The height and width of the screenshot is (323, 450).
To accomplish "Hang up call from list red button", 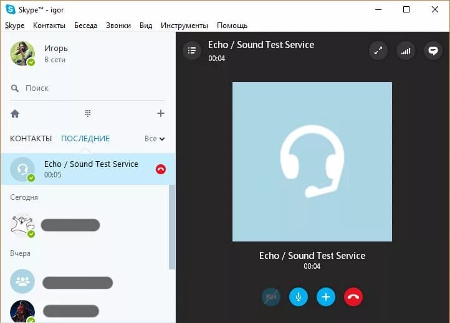I will coord(161,169).
